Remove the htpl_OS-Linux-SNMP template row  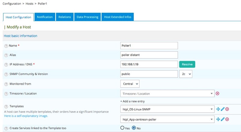[227, 109]
